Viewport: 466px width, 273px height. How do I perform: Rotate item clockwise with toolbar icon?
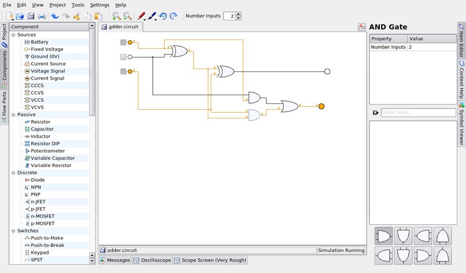click(174, 16)
